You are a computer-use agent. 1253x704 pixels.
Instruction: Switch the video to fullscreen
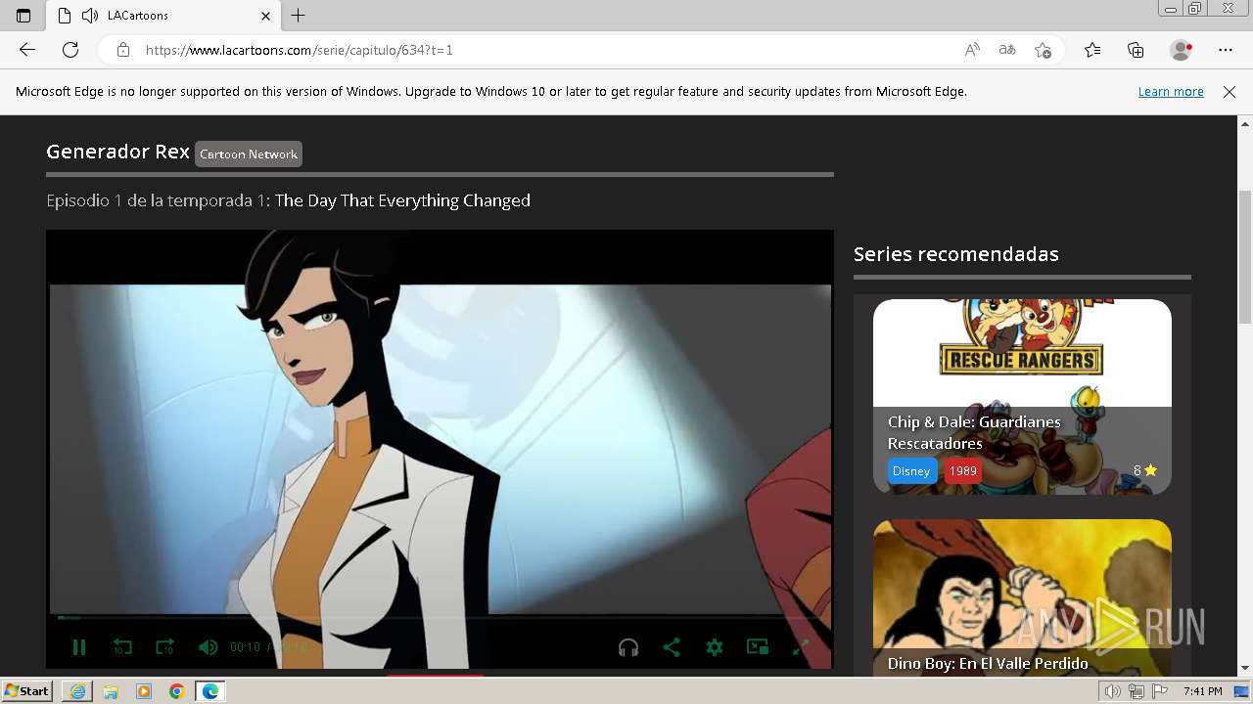click(800, 647)
